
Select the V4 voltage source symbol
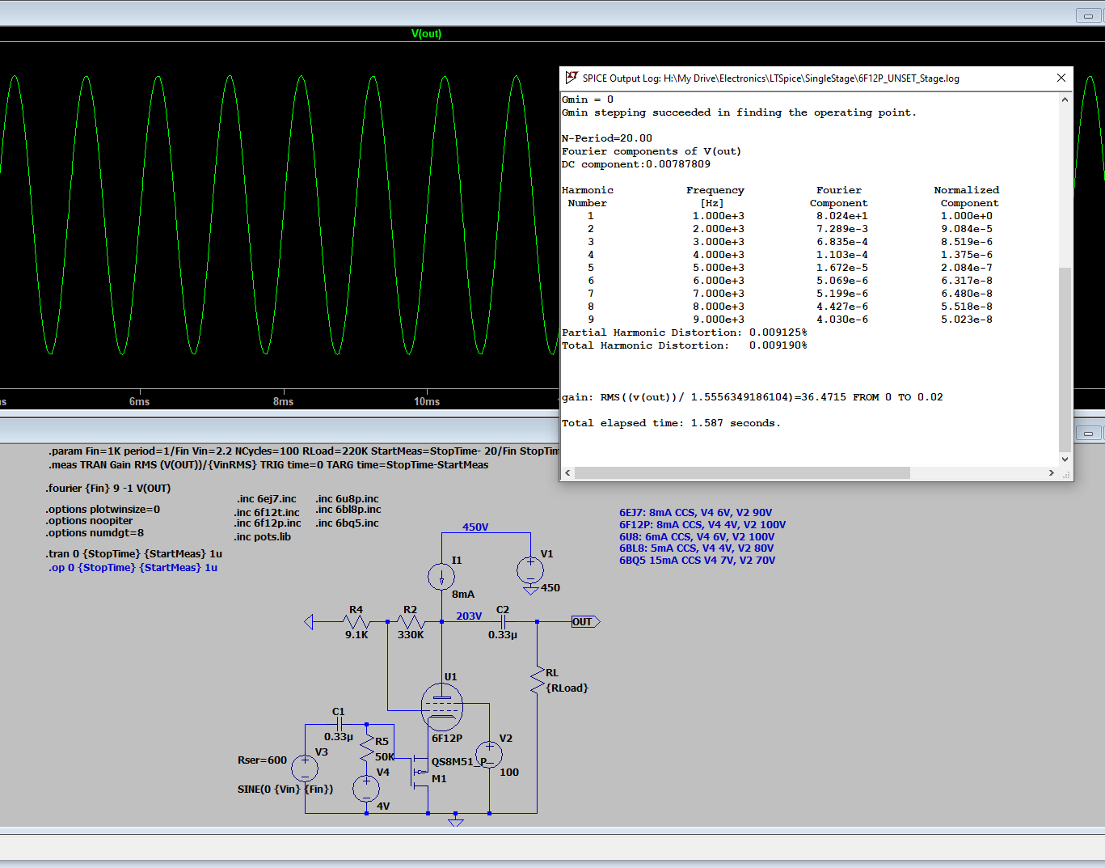tap(366, 788)
